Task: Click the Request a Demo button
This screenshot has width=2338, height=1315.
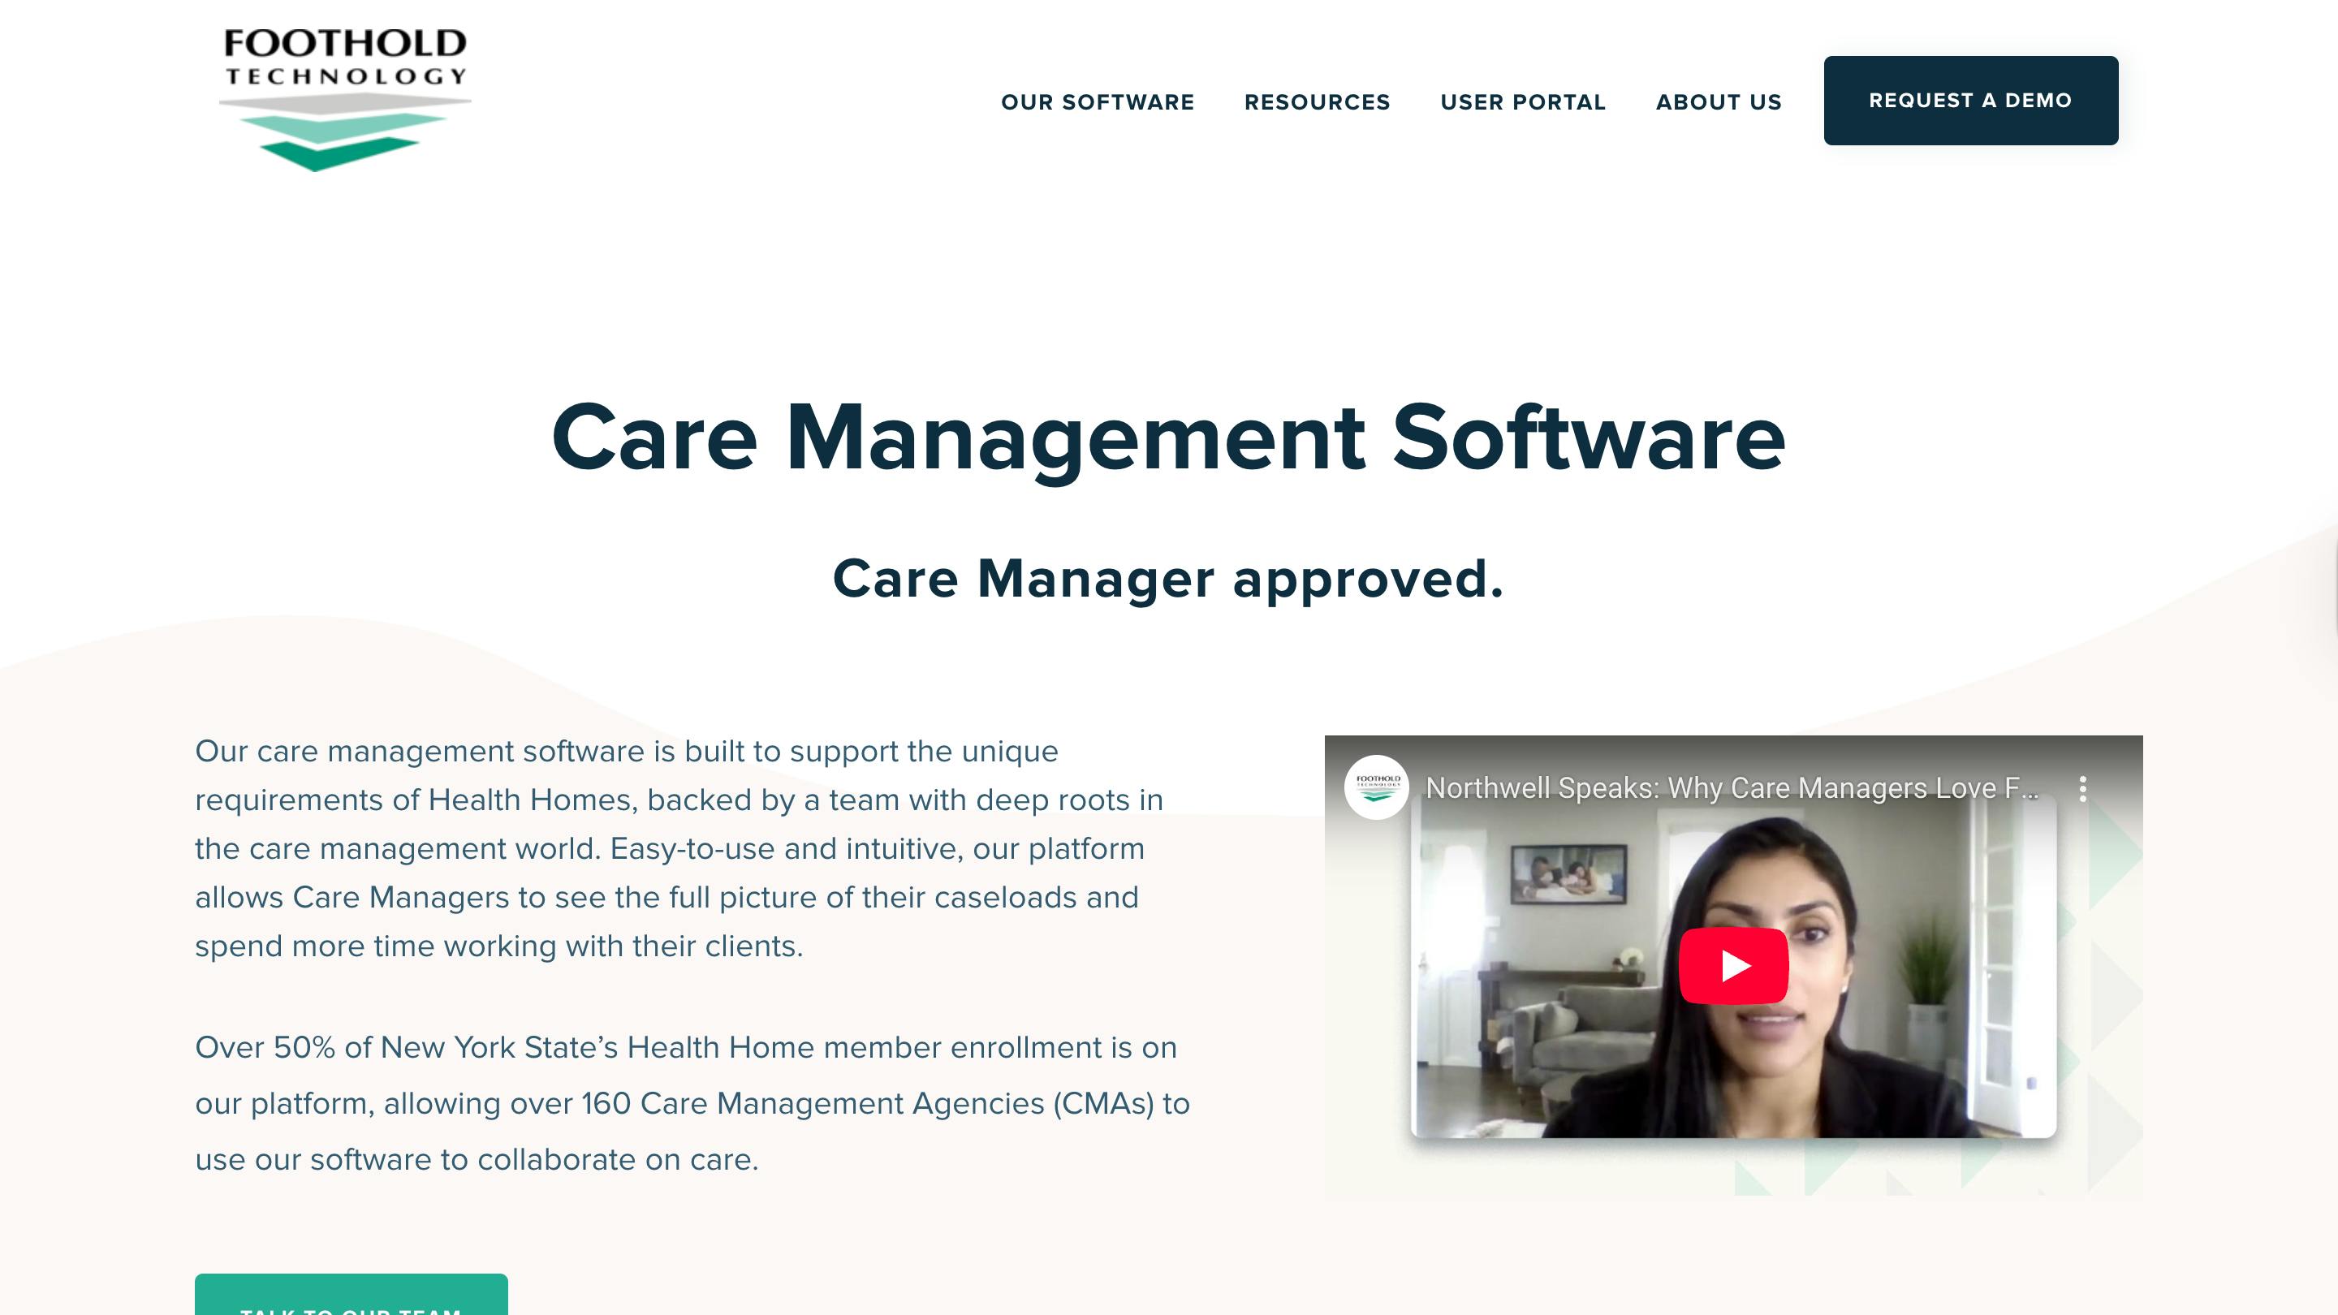Action: pyautogui.click(x=1970, y=101)
